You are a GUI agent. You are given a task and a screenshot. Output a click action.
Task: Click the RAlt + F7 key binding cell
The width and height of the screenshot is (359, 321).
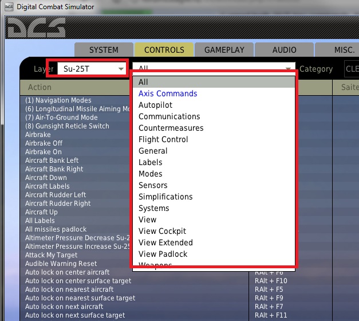click(x=269, y=307)
